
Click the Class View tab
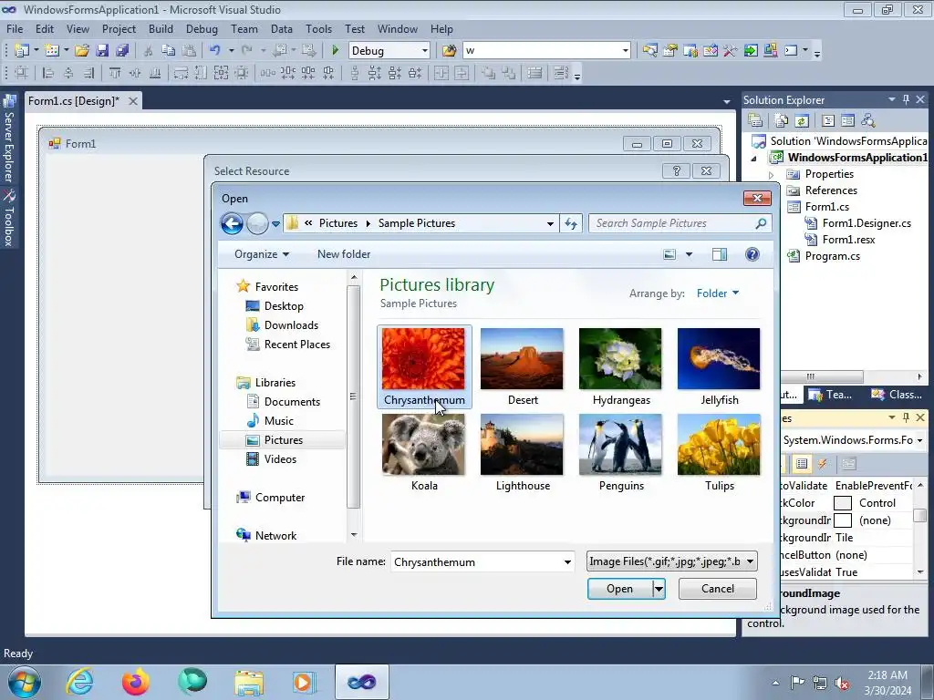pyautogui.click(x=898, y=395)
